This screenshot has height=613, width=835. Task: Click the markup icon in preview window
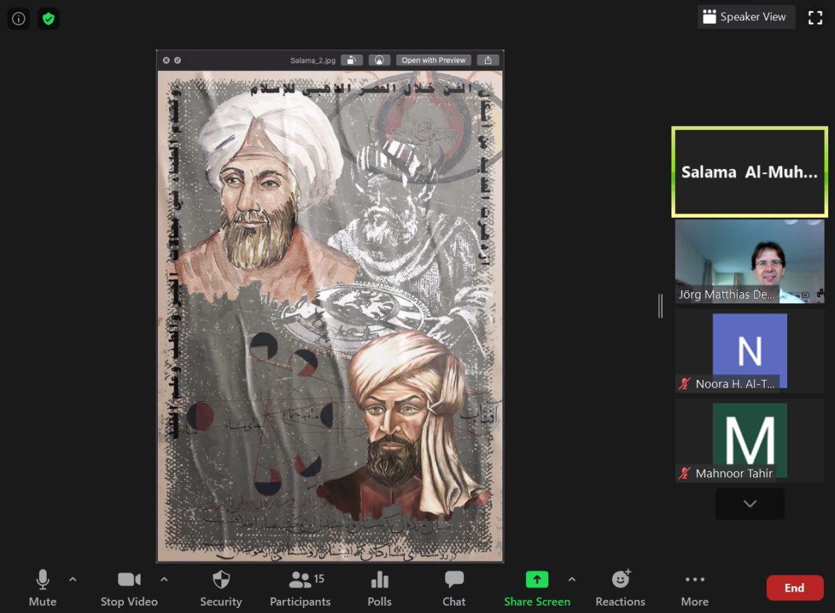[379, 61]
